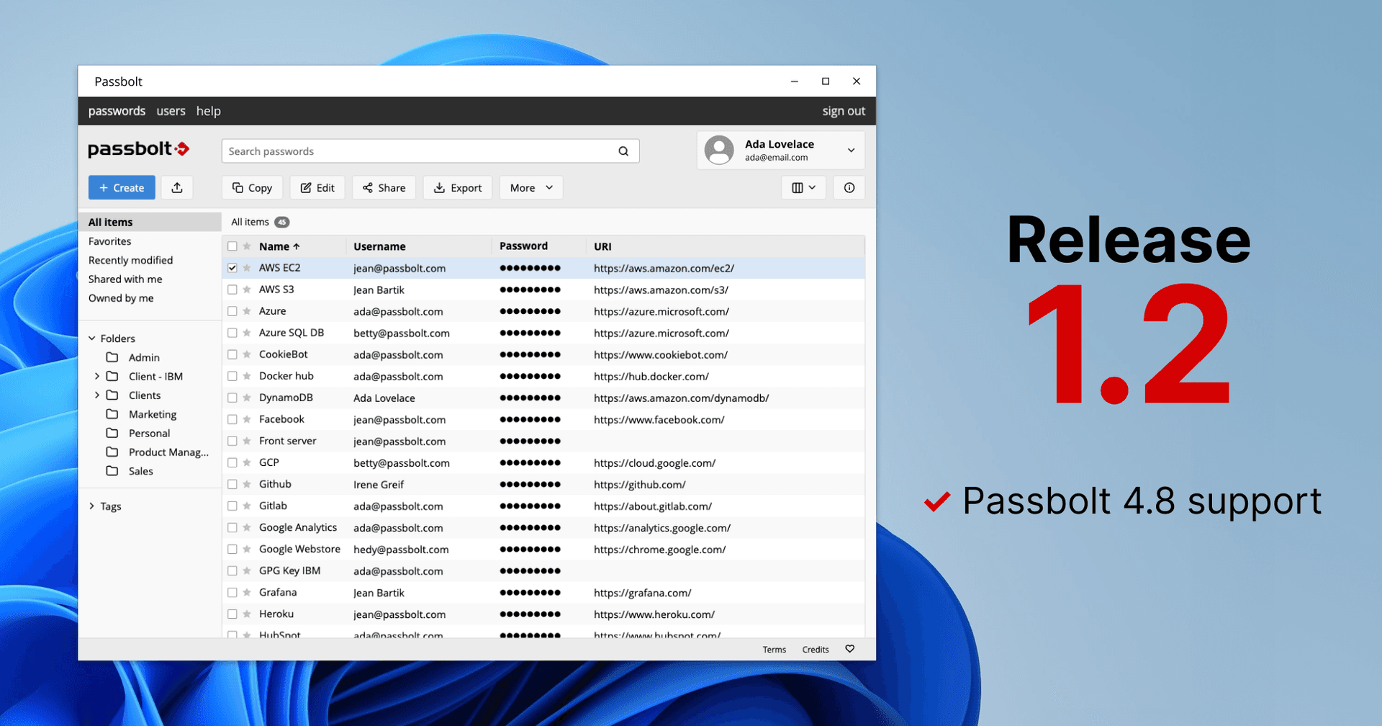Screen dimensions: 1382x726
Task: Click the Copy toolbar icon
Action: point(238,187)
